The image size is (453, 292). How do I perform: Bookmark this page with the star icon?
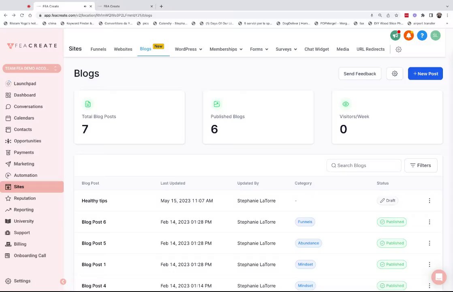396,15
